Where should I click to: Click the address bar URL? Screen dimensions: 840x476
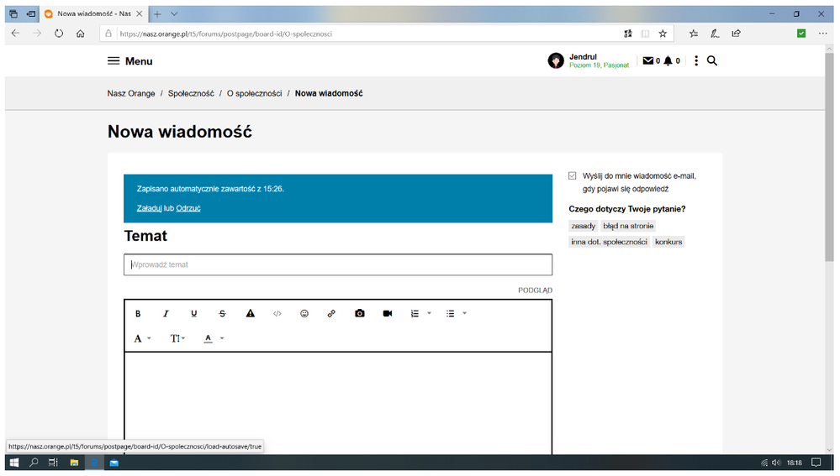click(x=225, y=34)
